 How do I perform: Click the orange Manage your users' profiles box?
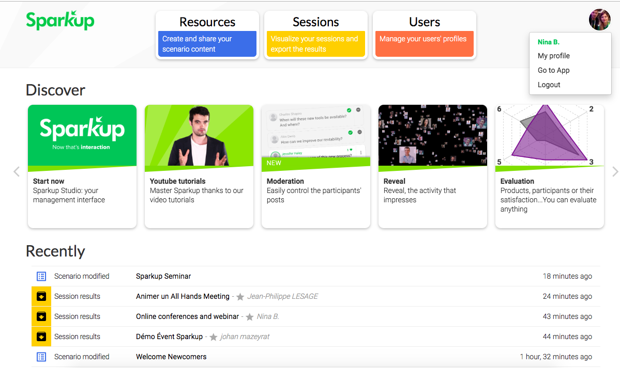(424, 44)
